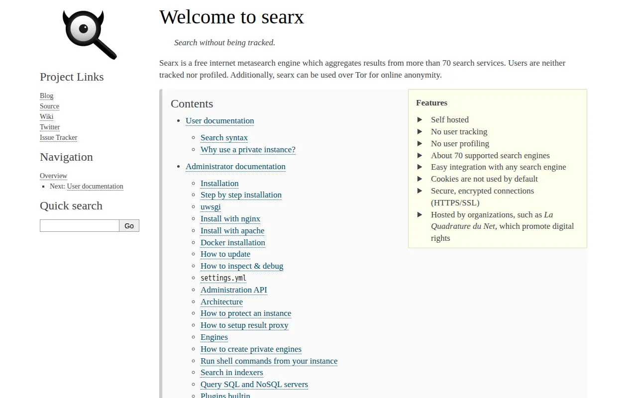Viewport: 637px width, 398px height.
Task: Click the Project Links sidebar heading
Action: pos(72,77)
